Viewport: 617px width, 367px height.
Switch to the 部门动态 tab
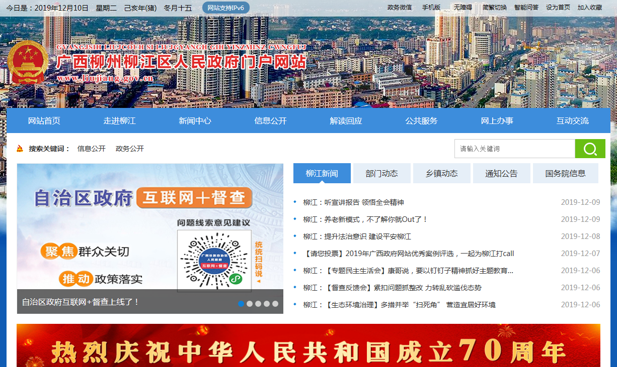(x=381, y=173)
